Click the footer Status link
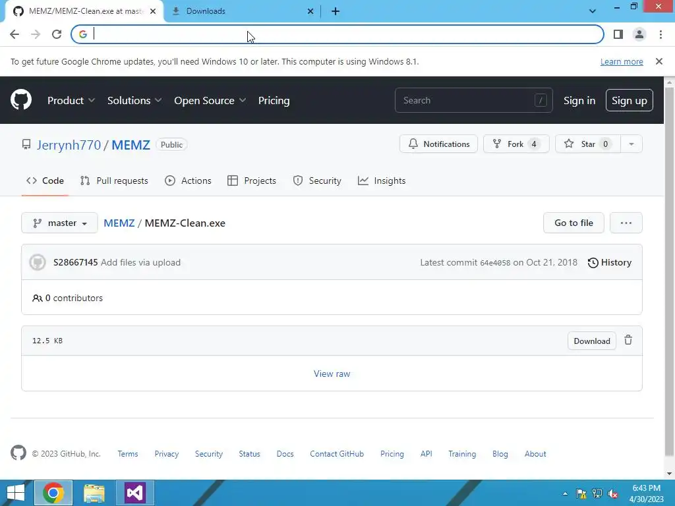This screenshot has width=675, height=506. click(249, 453)
